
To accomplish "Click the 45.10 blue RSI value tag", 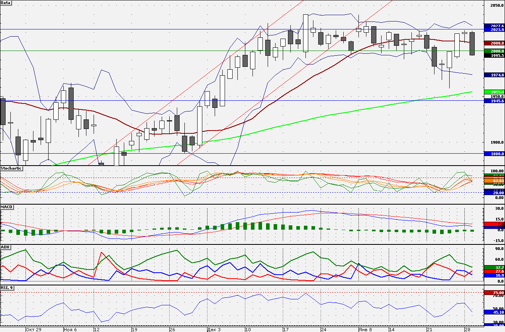I will [x=494, y=312].
